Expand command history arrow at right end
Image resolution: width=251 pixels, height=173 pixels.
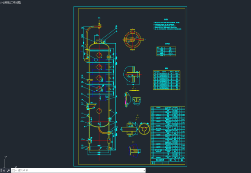click(144, 171)
